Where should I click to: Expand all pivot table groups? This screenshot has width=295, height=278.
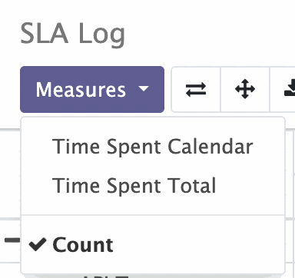[x=245, y=89]
